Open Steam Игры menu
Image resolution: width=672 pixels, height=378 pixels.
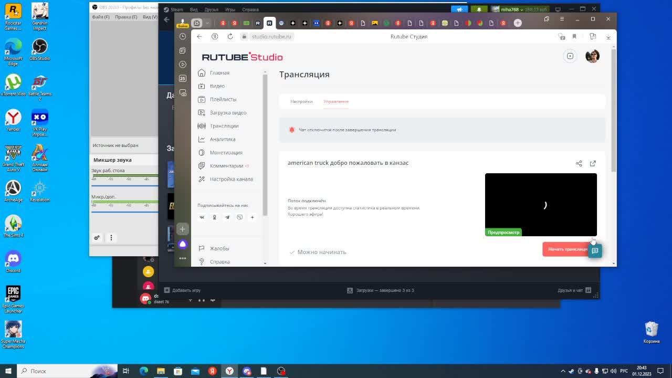[x=230, y=9]
